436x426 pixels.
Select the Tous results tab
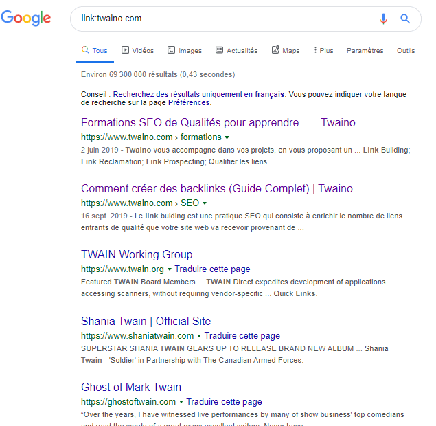(x=95, y=51)
